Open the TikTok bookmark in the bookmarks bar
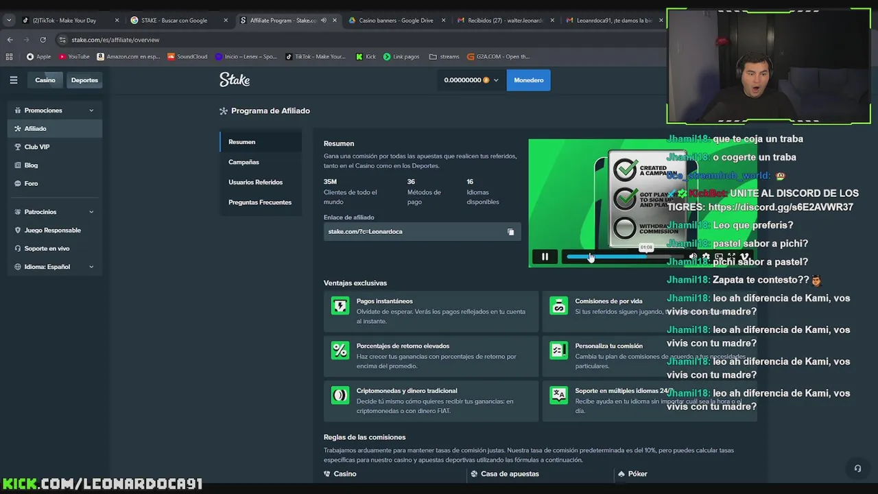 click(316, 57)
